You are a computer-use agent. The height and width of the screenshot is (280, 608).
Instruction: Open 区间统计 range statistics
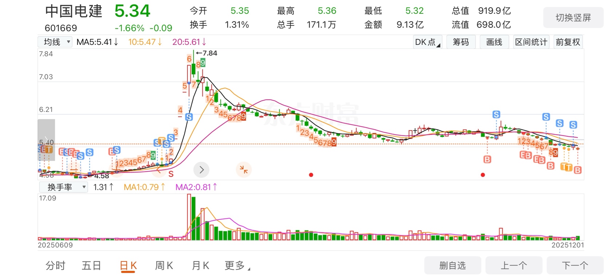click(531, 42)
